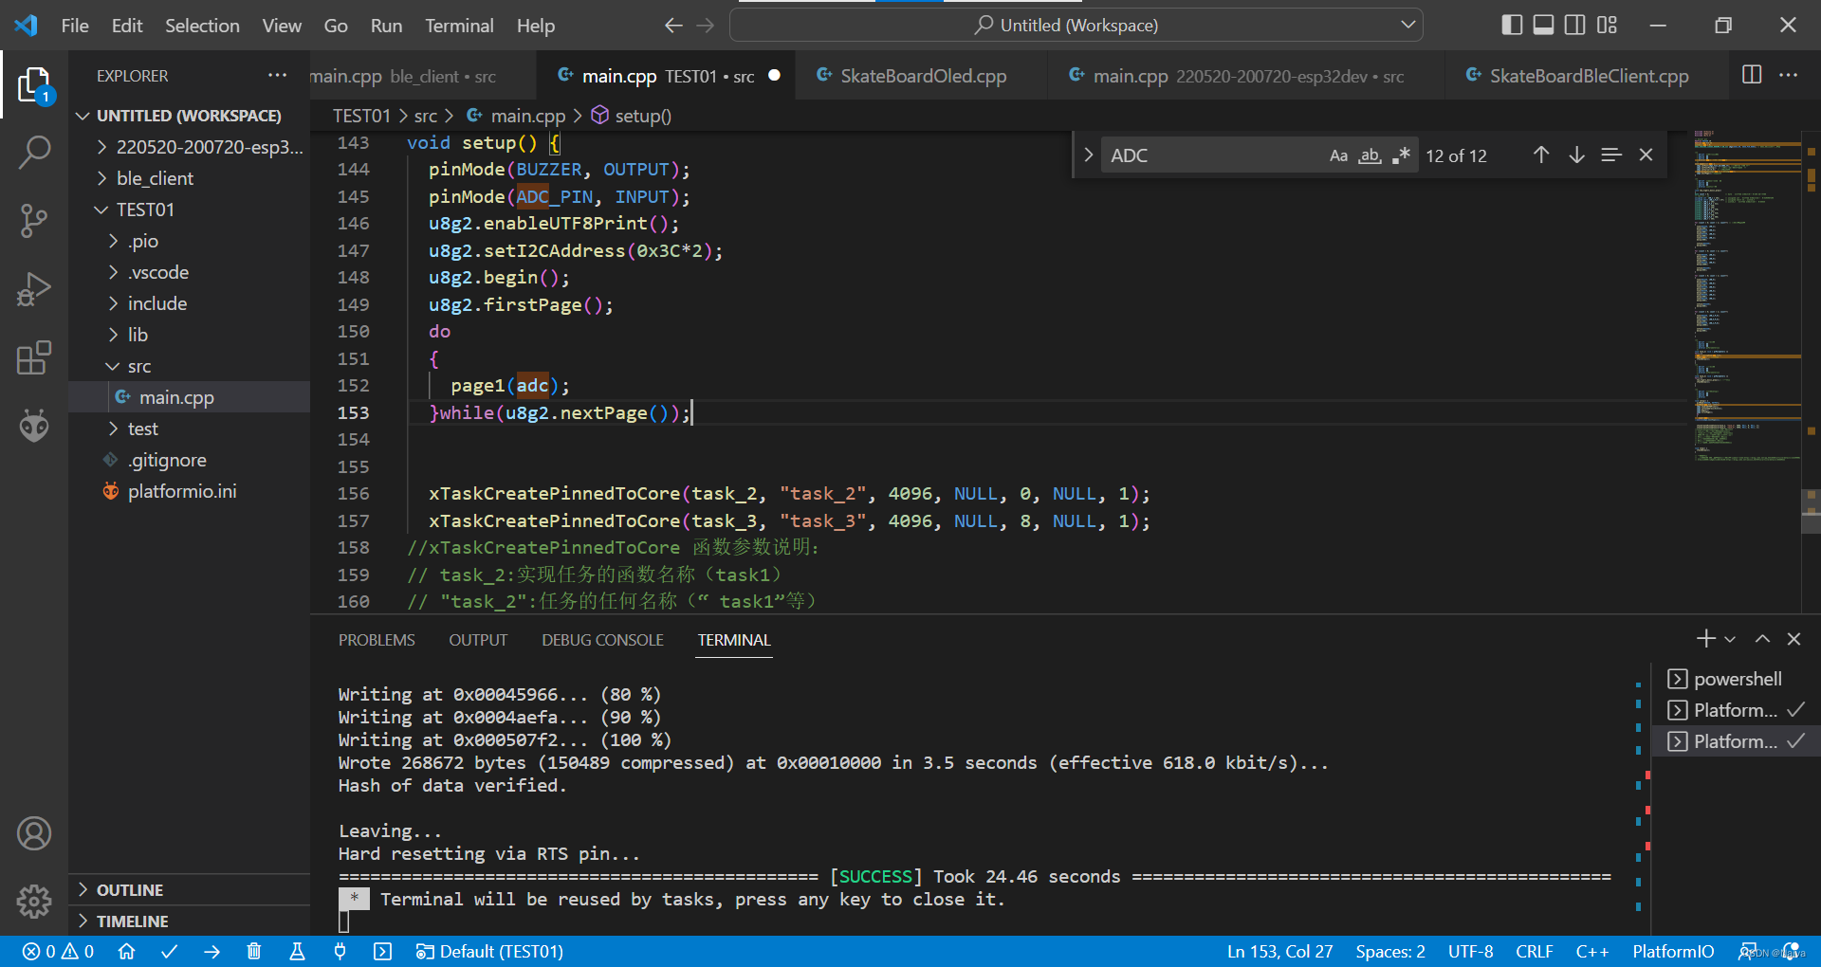The image size is (1821, 967).
Task: Open Customize Layout icon
Action: tap(1606, 25)
